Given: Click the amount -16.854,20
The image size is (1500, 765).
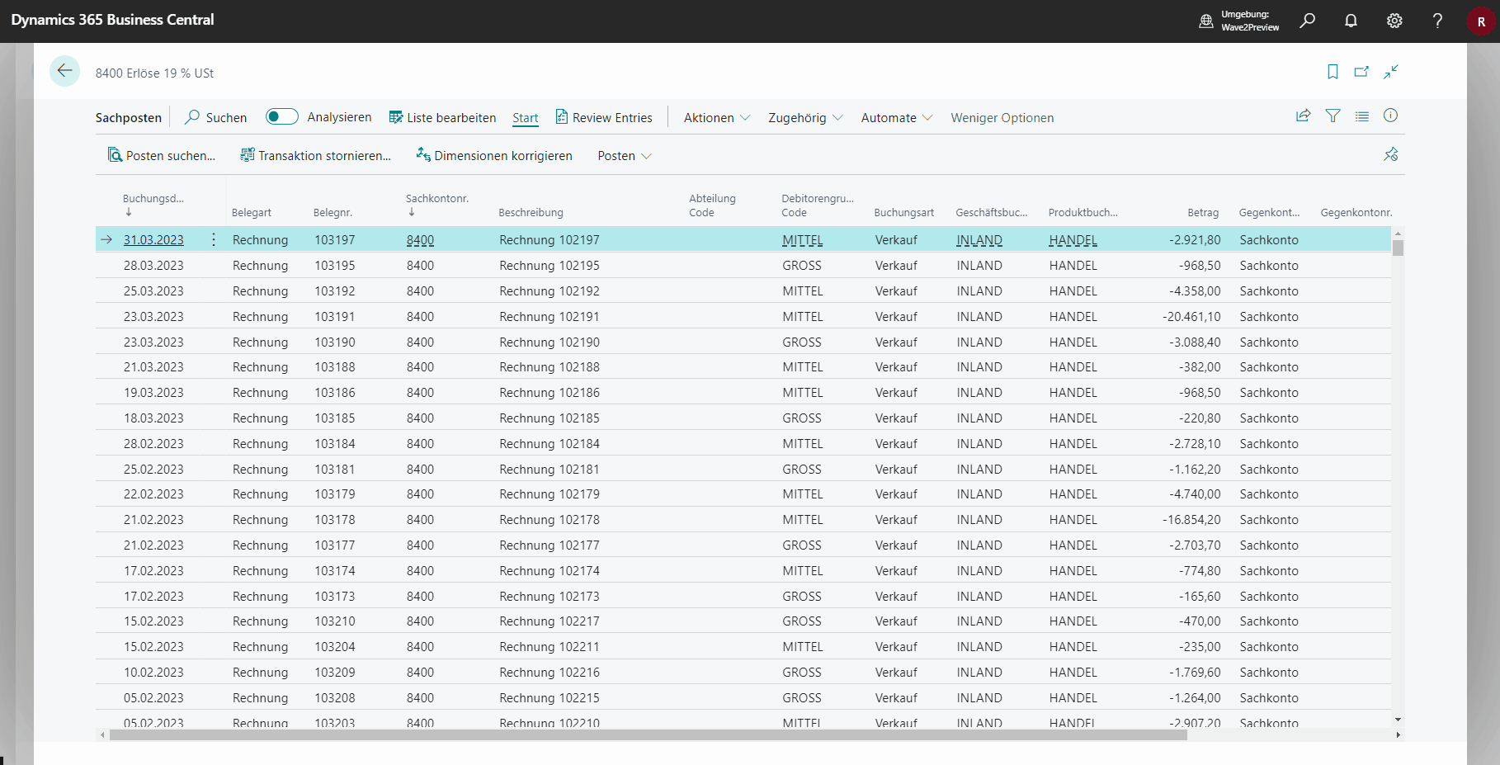Looking at the screenshot, I should click(1191, 519).
